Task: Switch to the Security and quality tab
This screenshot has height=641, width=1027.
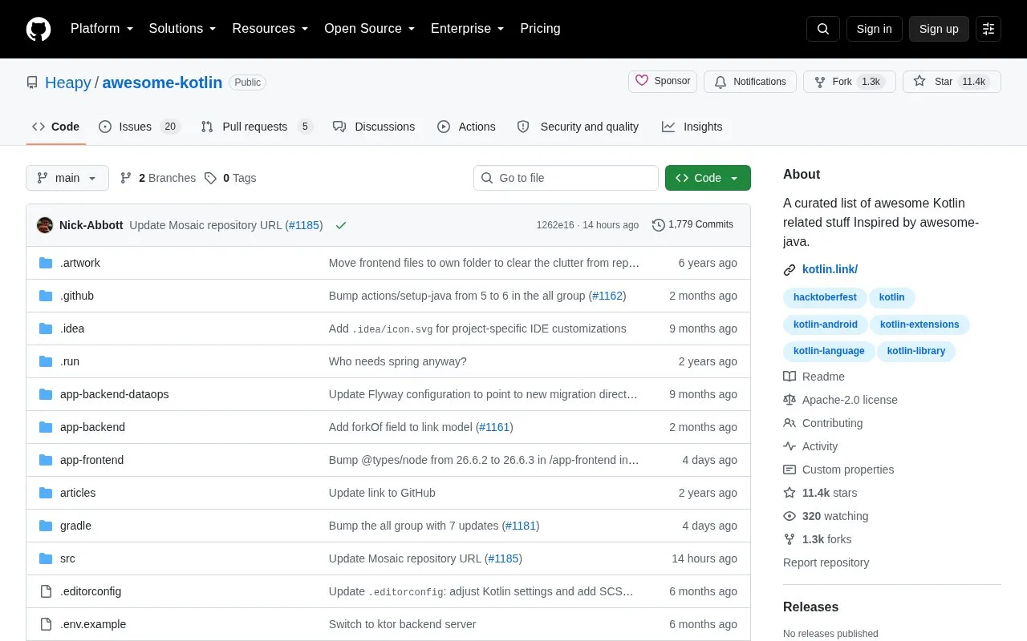Action: pyautogui.click(x=578, y=127)
